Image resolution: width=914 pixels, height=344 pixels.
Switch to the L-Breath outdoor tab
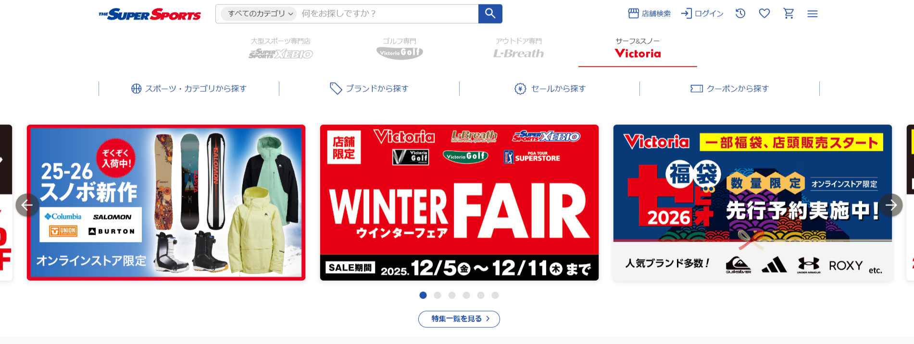coord(518,48)
